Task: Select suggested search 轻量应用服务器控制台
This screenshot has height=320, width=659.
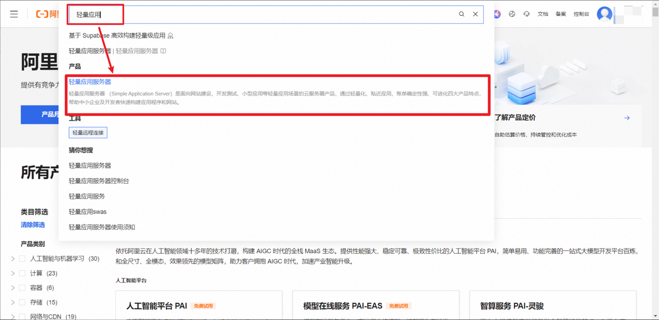Action: tap(98, 181)
